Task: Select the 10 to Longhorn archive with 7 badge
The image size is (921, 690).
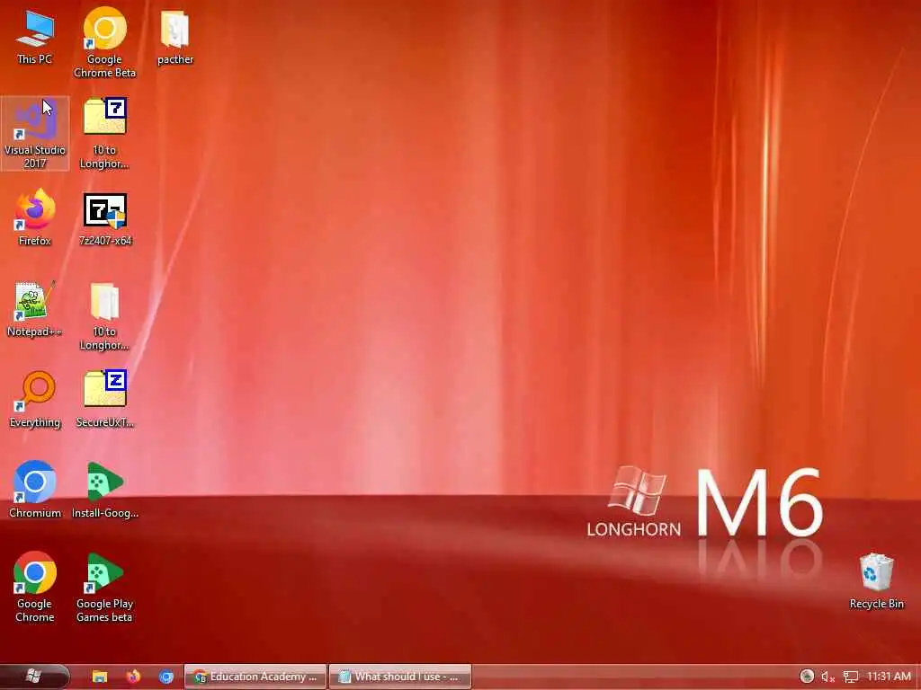Action: click(104, 134)
